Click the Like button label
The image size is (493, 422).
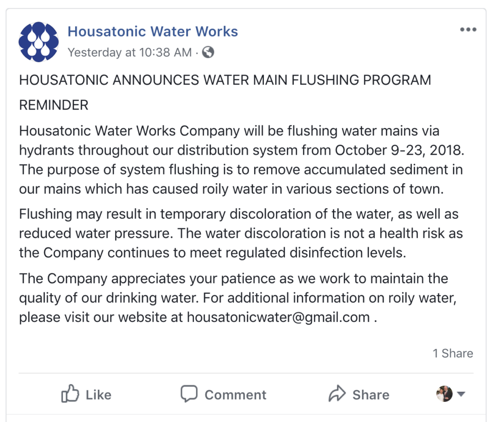(x=98, y=395)
